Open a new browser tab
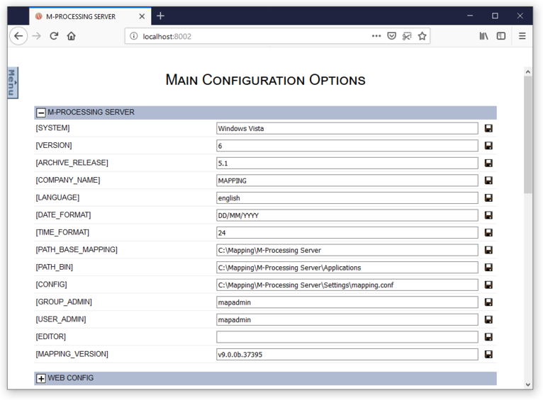The image size is (543, 400). (x=160, y=16)
